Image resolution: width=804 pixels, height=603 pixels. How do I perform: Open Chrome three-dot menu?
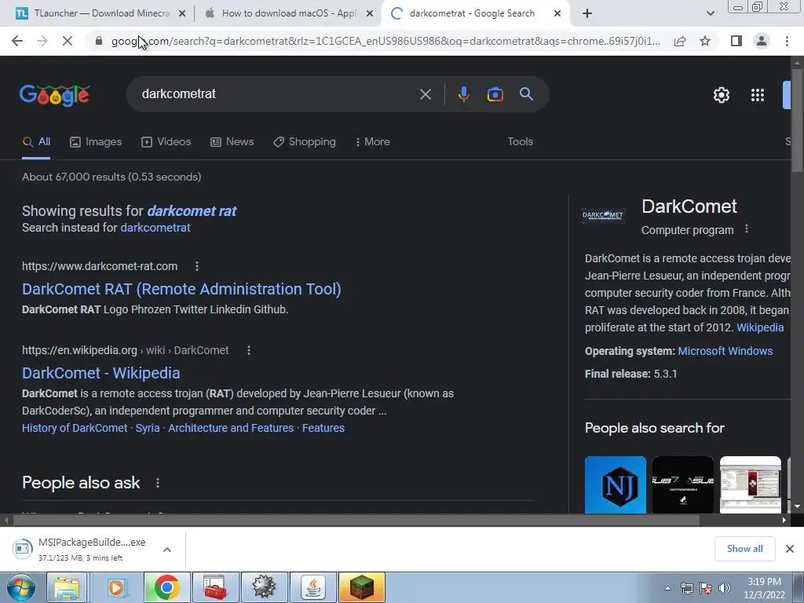pyautogui.click(x=787, y=41)
